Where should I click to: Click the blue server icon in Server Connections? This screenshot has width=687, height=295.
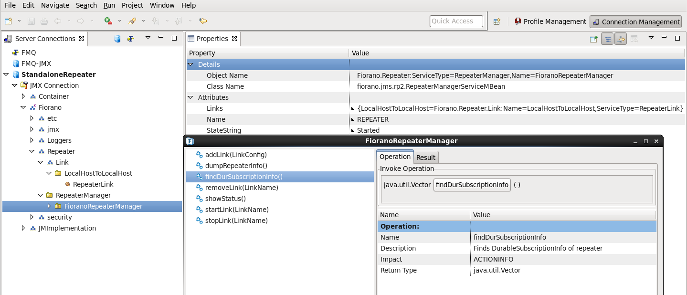tap(117, 39)
